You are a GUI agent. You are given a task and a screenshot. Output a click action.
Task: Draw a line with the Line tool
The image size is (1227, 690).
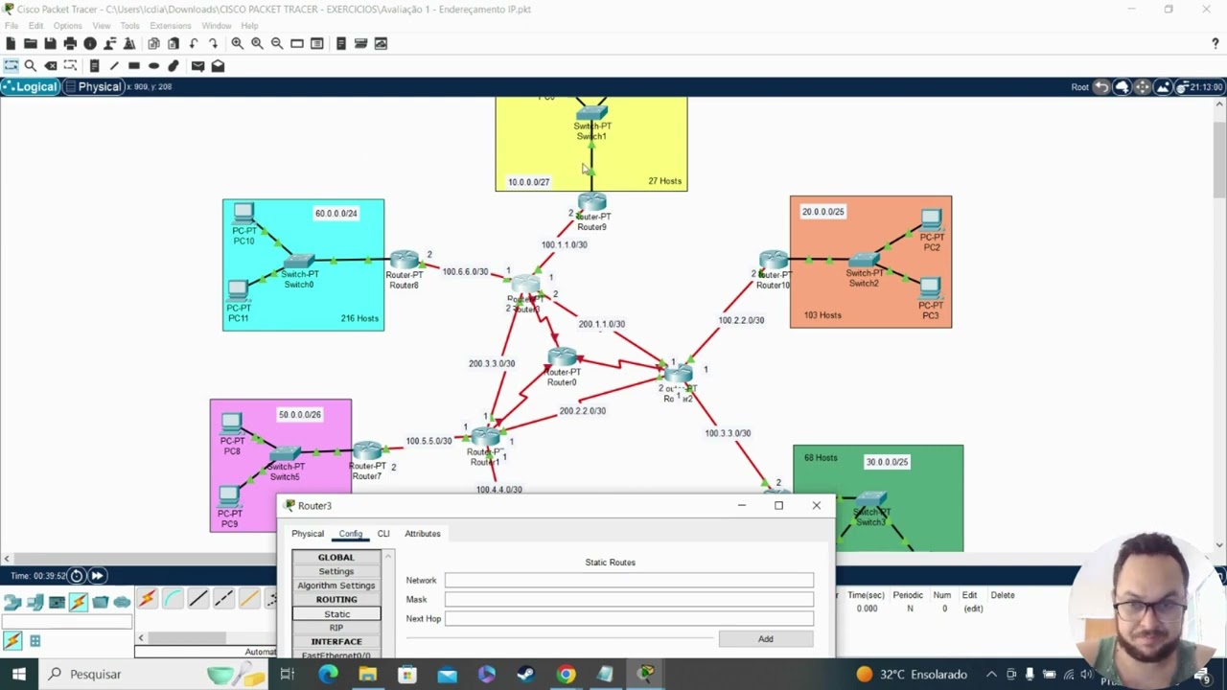point(114,66)
